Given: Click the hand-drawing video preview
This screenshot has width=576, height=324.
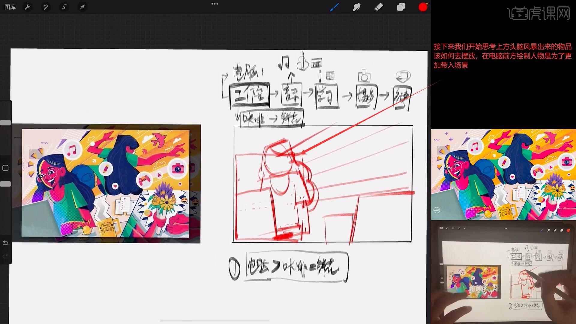Looking at the screenshot, I should [x=503, y=272].
